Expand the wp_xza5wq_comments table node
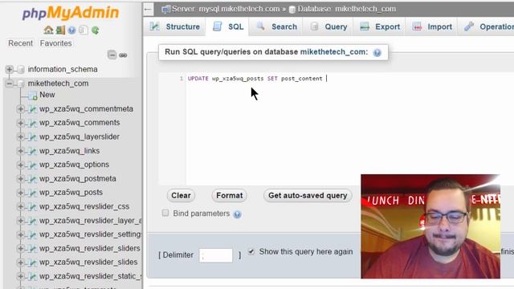This screenshot has width=514, height=289. coord(20,123)
